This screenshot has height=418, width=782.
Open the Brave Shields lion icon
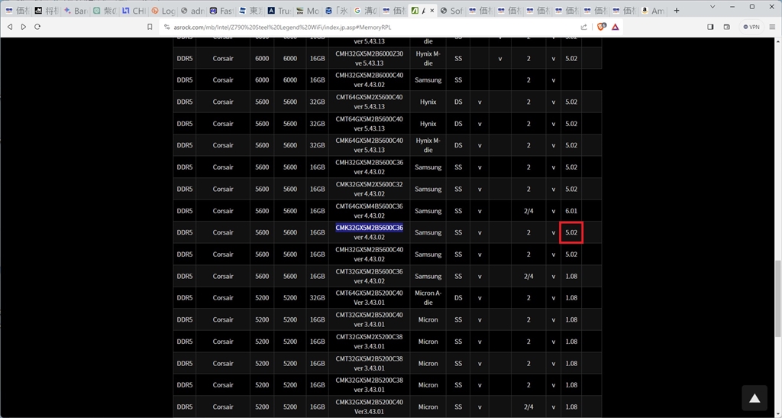(602, 27)
